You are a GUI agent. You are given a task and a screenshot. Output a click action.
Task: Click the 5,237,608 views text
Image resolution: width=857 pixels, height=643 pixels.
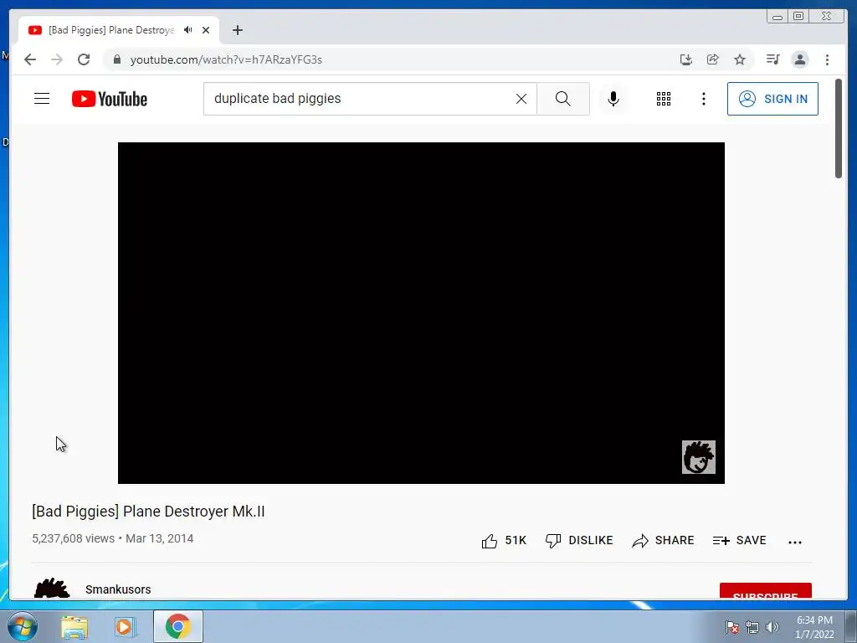[74, 538]
